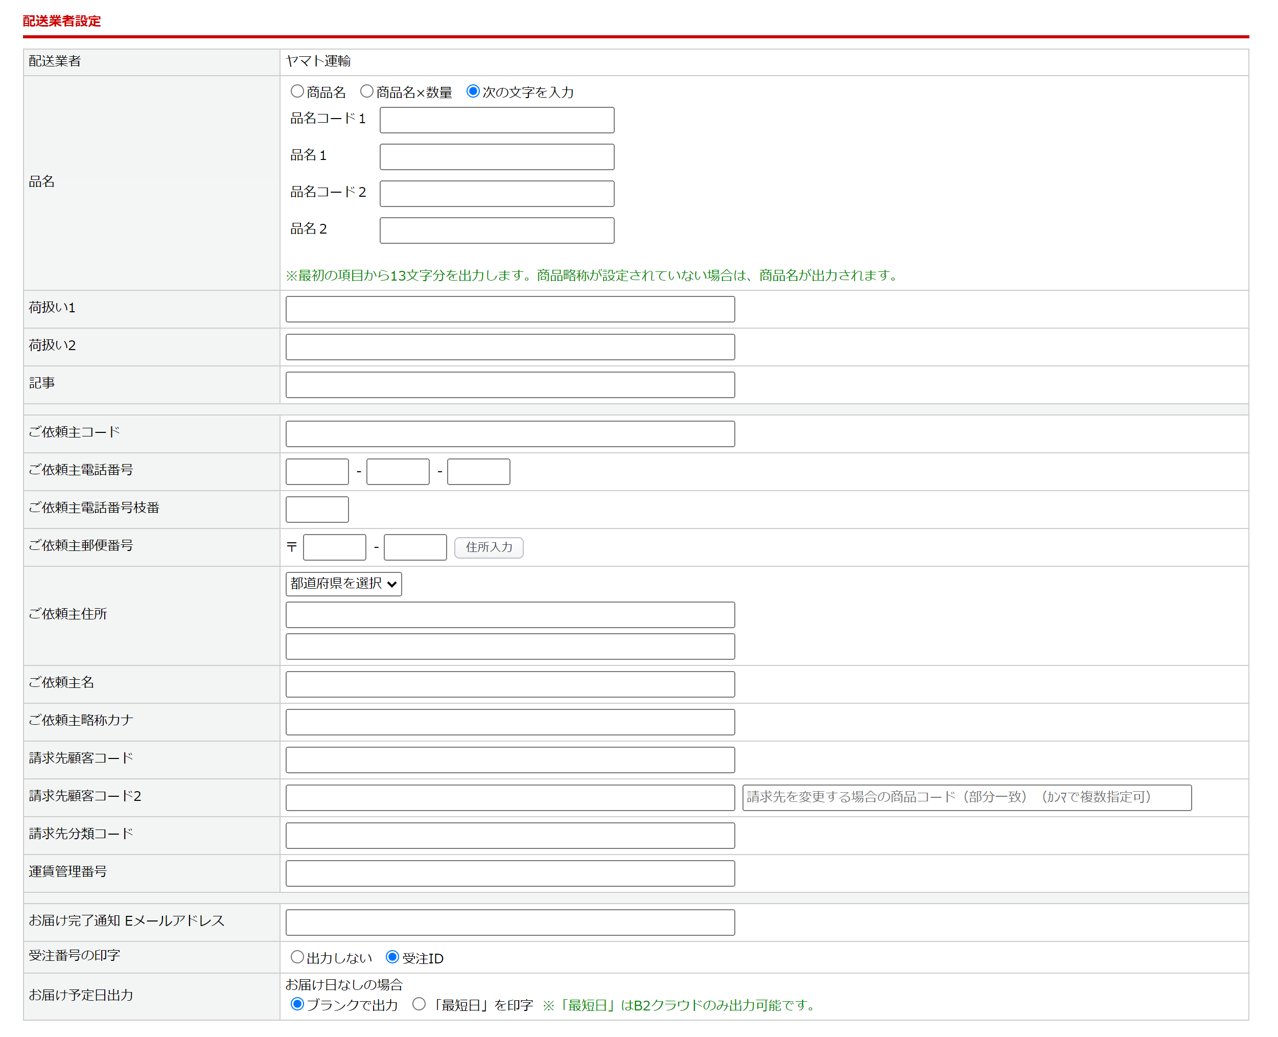Click the お届け完了通知 Eメールアドレス field

[509, 923]
